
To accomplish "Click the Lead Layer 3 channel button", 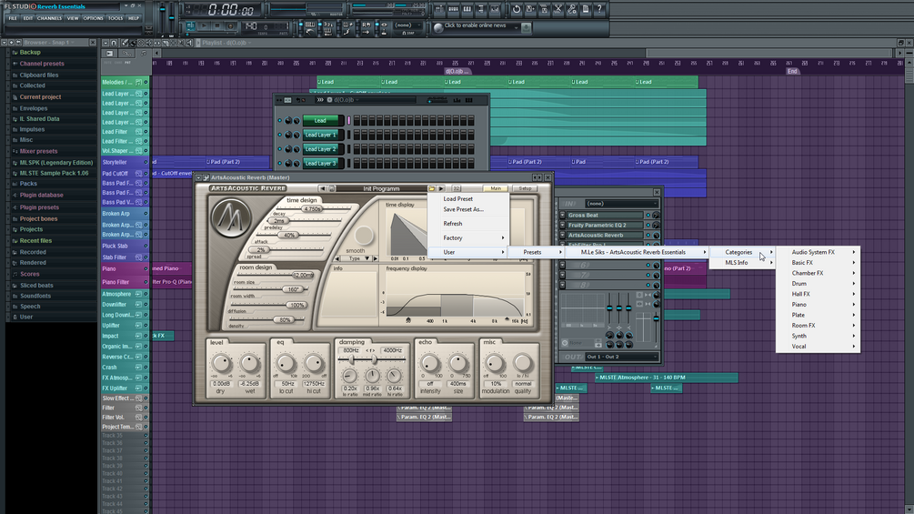I will [x=323, y=163].
